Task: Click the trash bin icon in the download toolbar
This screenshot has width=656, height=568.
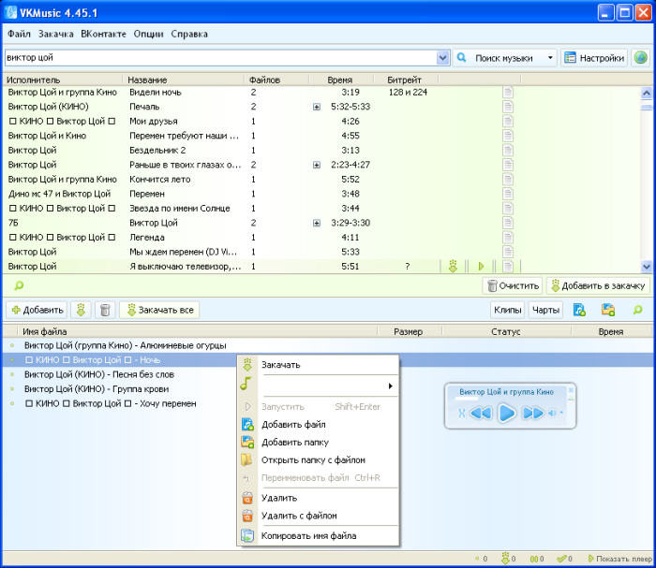Action: (x=105, y=310)
